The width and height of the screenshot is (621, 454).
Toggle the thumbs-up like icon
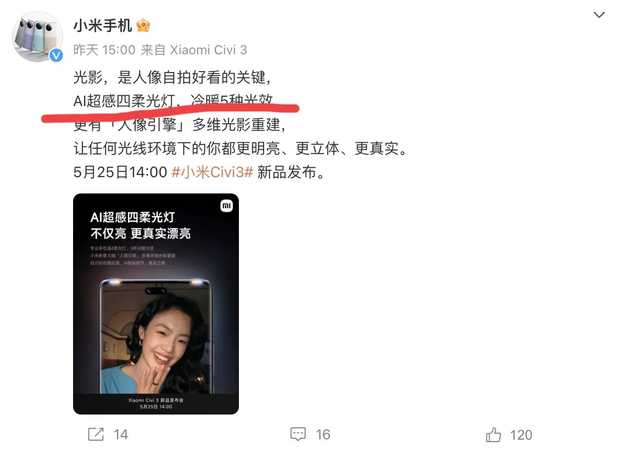click(x=493, y=434)
